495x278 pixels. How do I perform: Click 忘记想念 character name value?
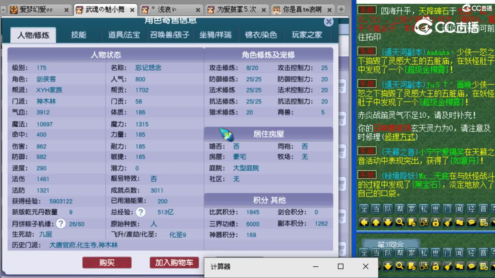(148, 68)
